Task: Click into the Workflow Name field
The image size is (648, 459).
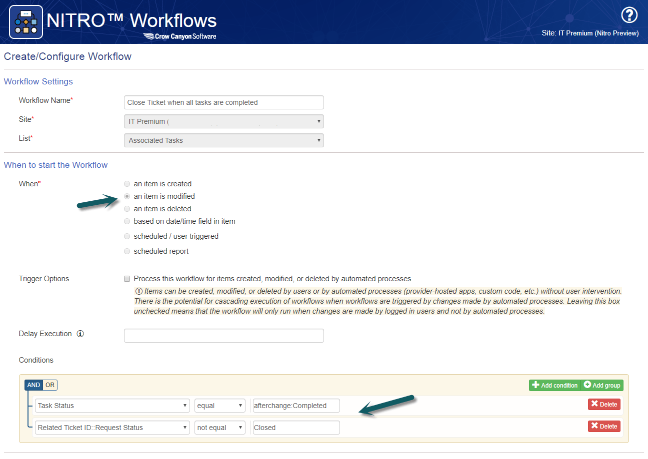Action: click(x=223, y=102)
